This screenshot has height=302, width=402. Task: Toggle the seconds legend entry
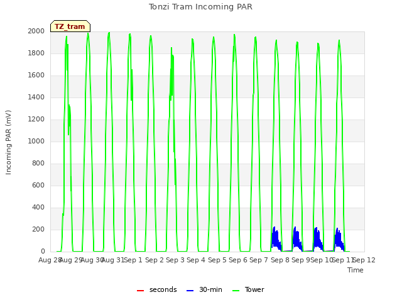pyautogui.click(x=157, y=289)
